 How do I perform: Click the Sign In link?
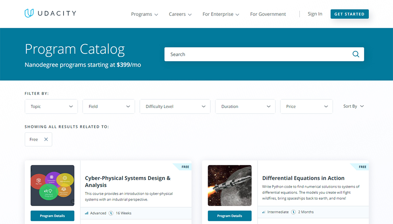click(315, 14)
